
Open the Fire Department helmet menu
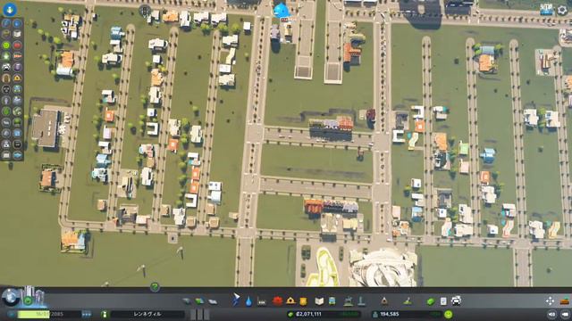pyautogui.click(x=290, y=301)
